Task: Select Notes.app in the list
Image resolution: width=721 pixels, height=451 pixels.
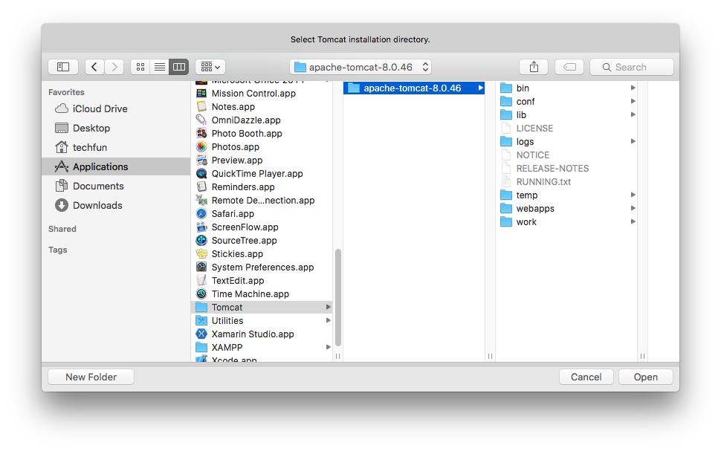Action: 262,107
